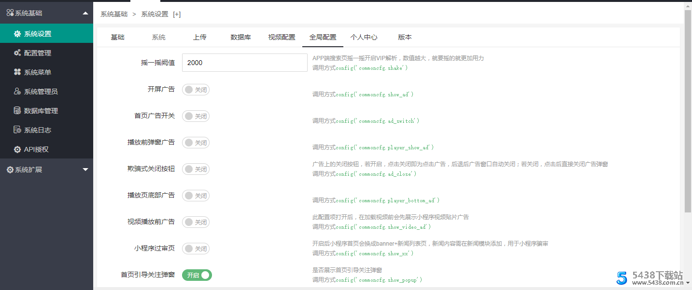Screen dimensions: 692x290
Task: View 系统日志 system logs
Action: pyautogui.click(x=36, y=130)
